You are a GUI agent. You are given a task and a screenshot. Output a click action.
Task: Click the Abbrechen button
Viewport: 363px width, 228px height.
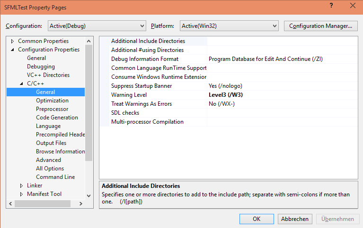[x=294, y=219]
